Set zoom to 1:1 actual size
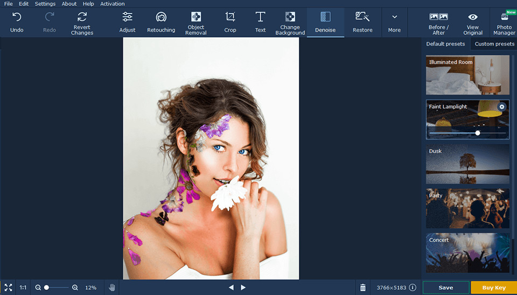The width and height of the screenshot is (517, 295). [23, 288]
